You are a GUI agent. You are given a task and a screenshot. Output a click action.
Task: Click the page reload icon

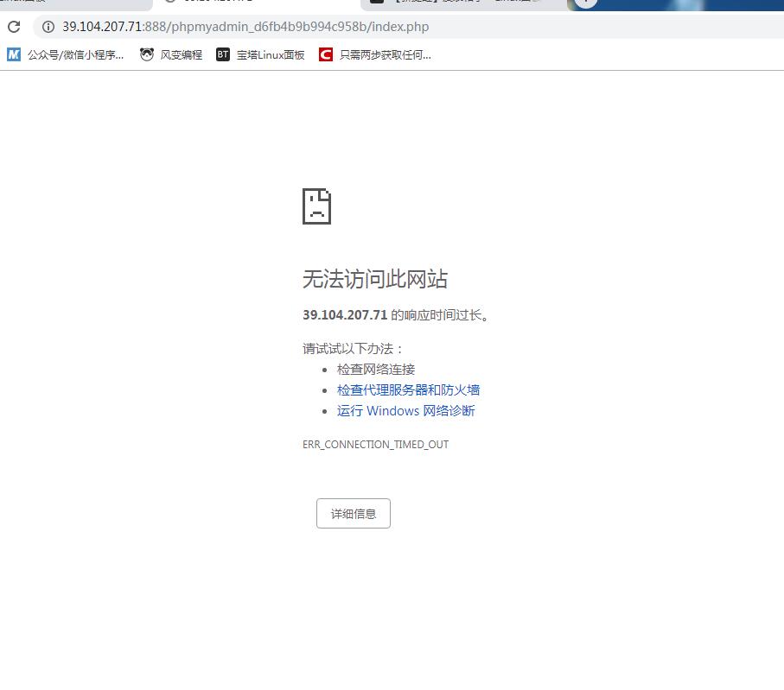point(12,27)
